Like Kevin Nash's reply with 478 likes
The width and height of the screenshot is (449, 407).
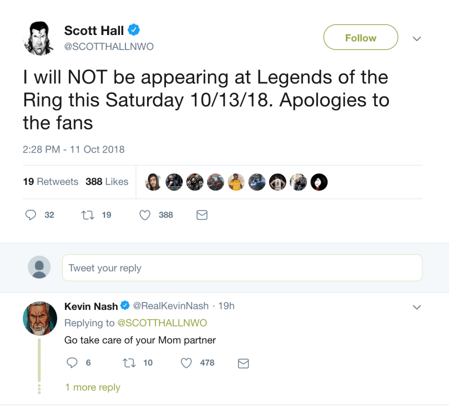pos(186,363)
